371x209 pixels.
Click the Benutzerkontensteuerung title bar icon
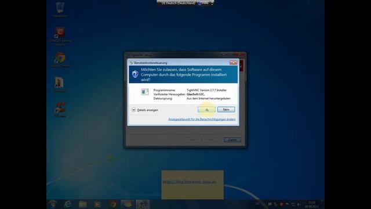(x=132, y=63)
